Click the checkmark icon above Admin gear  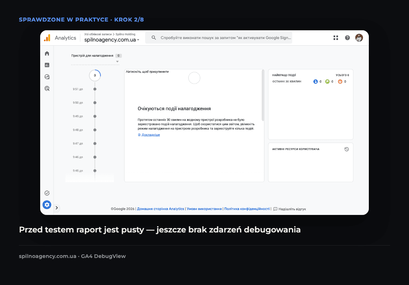point(47,193)
